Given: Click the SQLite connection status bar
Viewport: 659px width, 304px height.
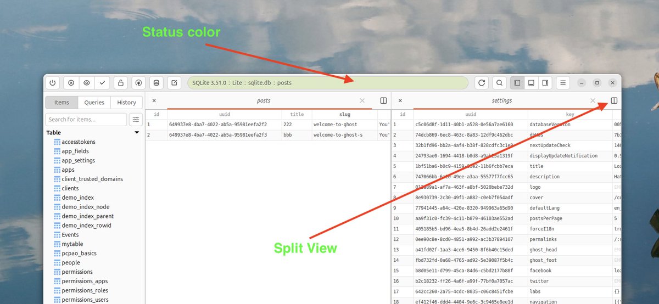Looking at the screenshot, I should [x=328, y=83].
